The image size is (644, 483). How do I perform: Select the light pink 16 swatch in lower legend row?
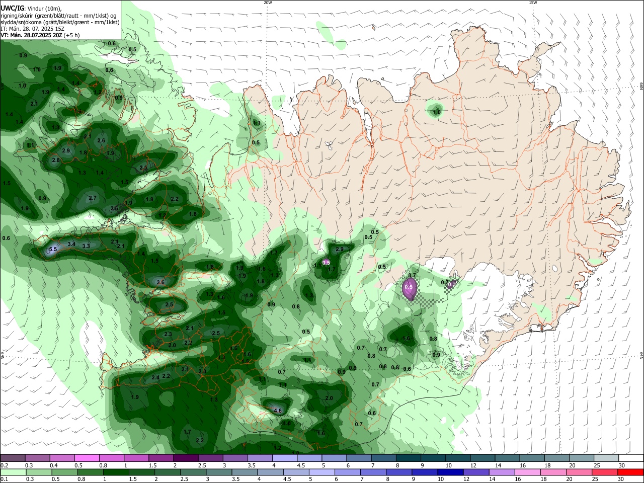coord(527,472)
